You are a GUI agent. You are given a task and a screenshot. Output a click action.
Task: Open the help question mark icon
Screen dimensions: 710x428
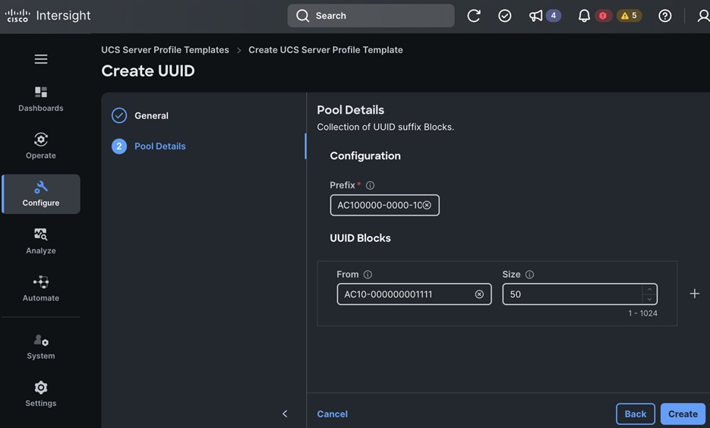[664, 16]
